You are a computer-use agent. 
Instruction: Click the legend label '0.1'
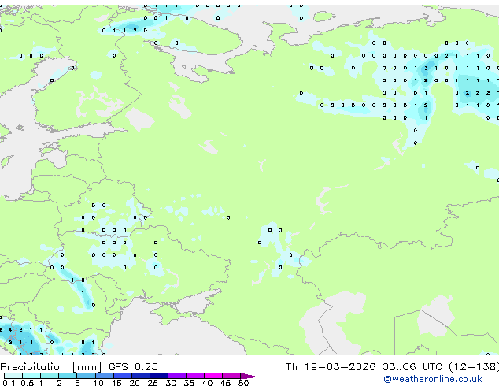tap(9, 383)
